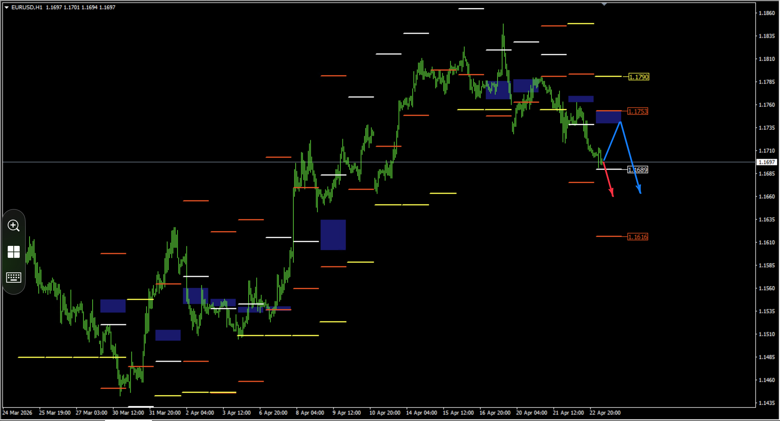The height and width of the screenshot is (421, 780).
Task: Click the current price 1.1697 axis tag
Action: click(767, 162)
